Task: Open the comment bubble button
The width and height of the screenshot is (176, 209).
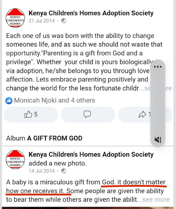Action: [87, 115]
